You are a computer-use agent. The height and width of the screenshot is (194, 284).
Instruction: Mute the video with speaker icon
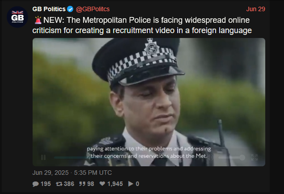pos(211,157)
